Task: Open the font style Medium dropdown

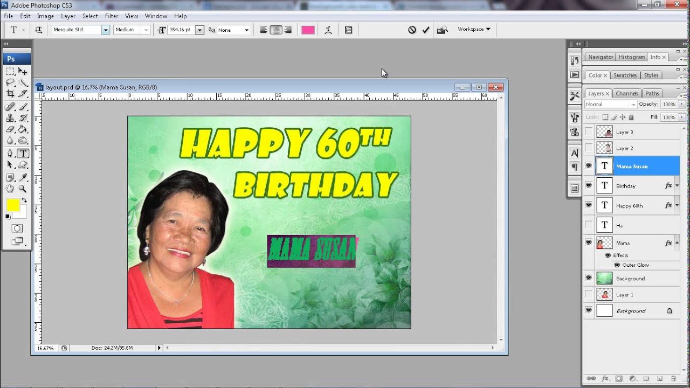Action: pyautogui.click(x=146, y=30)
